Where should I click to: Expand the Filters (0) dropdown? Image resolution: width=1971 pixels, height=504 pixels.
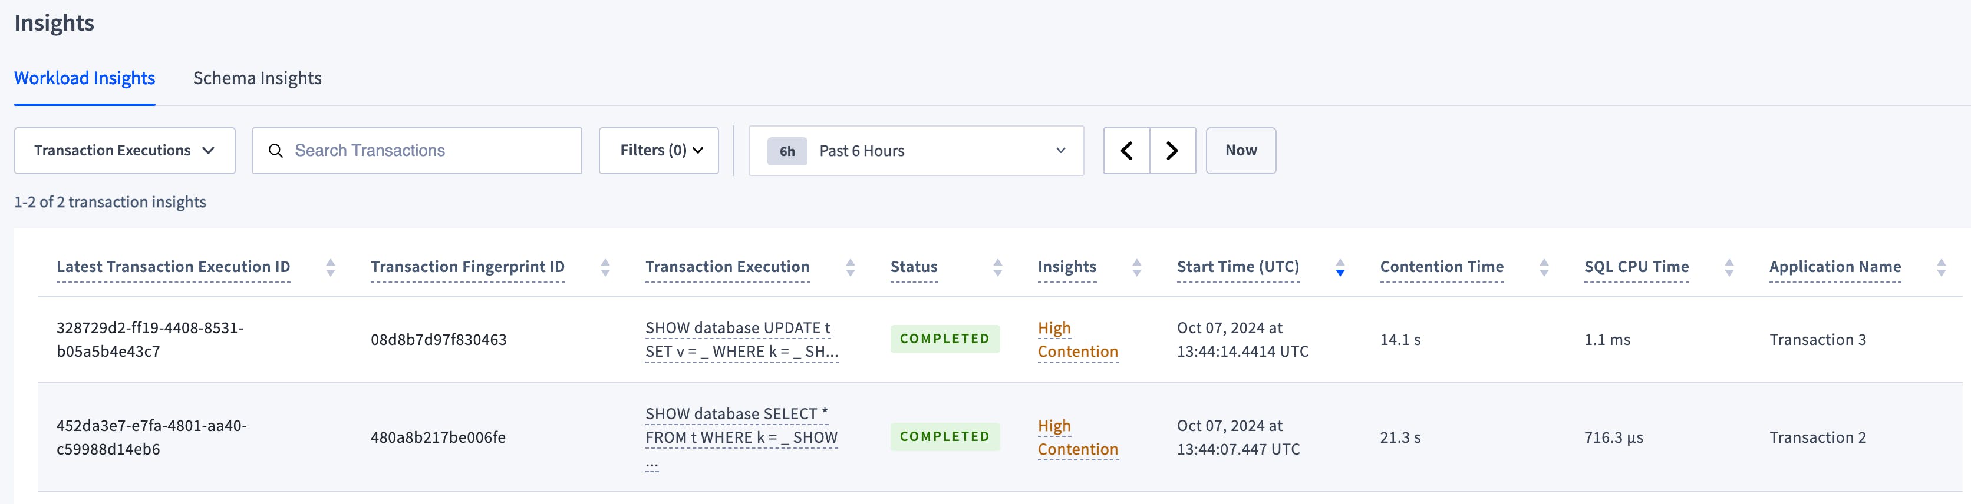(x=658, y=151)
